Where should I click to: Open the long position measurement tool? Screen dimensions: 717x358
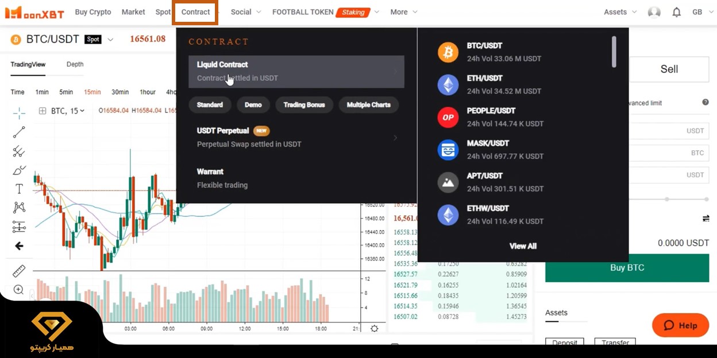[x=18, y=226]
